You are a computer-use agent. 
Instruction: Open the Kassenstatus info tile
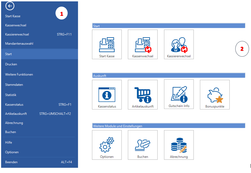(107, 95)
